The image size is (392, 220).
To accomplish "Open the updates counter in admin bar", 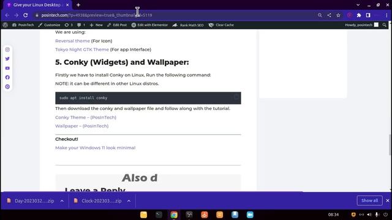I will pos(69,25).
